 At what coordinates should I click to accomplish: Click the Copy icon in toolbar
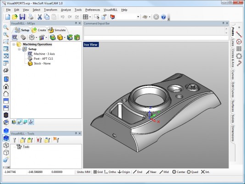[x=47, y=17]
